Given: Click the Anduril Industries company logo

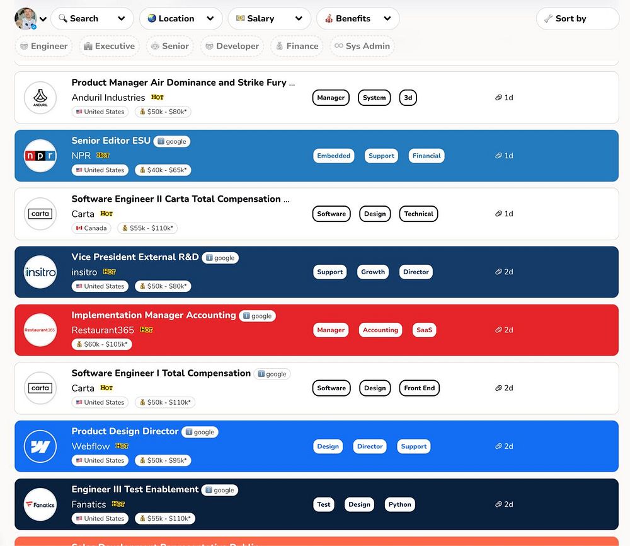Looking at the screenshot, I should click(40, 98).
